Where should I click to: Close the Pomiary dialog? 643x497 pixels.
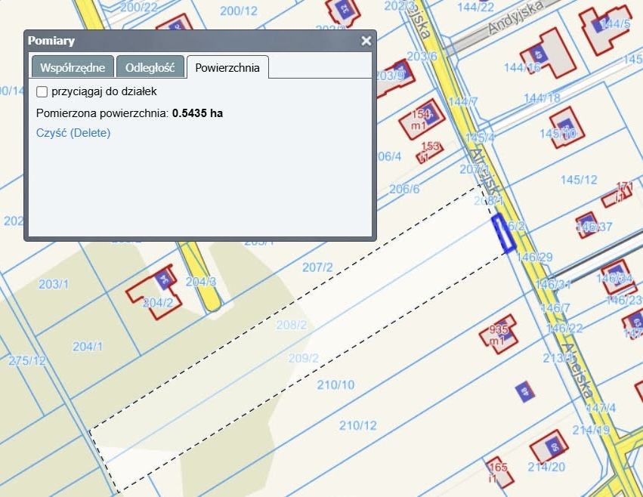[366, 41]
